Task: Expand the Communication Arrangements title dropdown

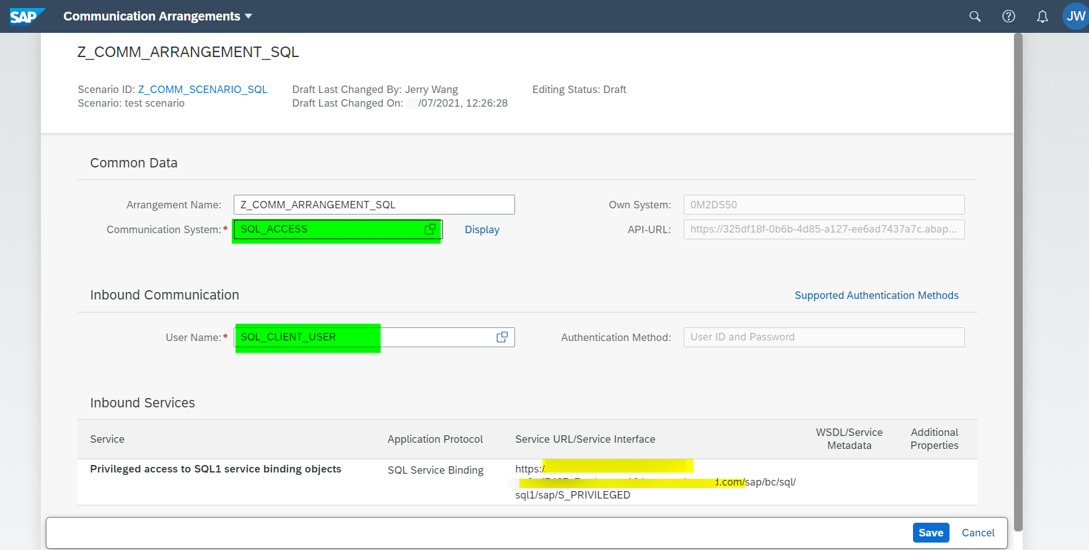Action: [x=249, y=16]
